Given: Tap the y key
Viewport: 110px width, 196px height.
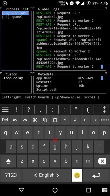Looking at the screenshot, I should (60, 133).
